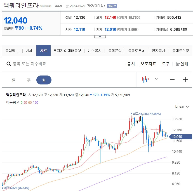193x191 pixels.
Task: Click the 거래량 505,412 value
Action: (174, 17)
